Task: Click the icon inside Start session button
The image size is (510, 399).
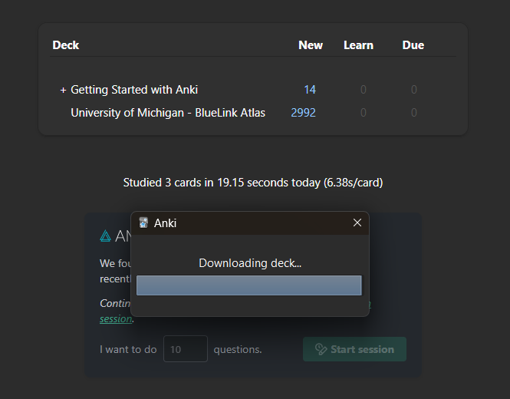Action: pos(321,349)
